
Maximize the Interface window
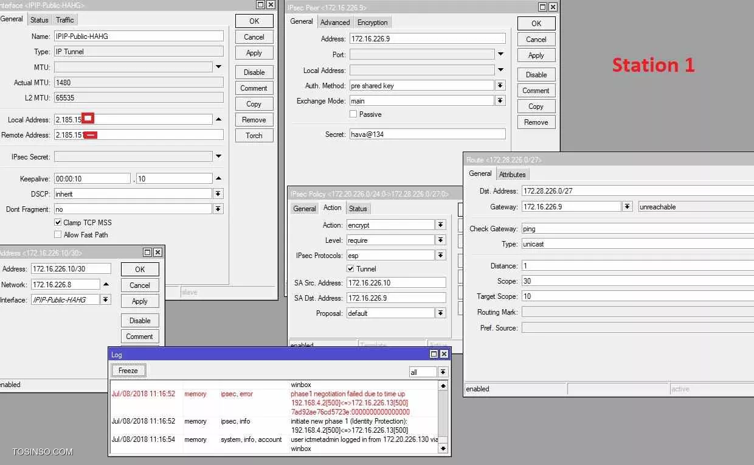coord(260,5)
